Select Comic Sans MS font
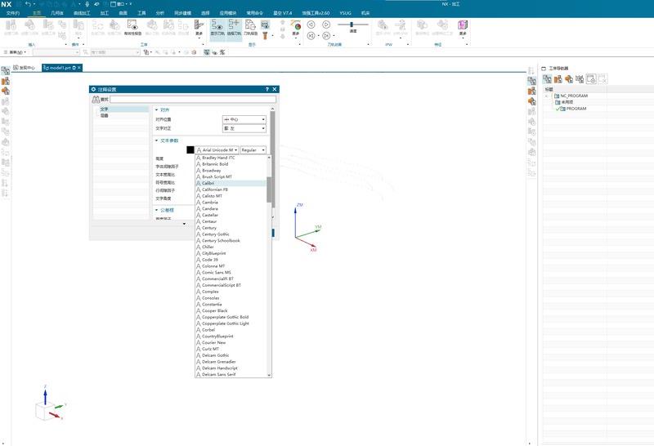654x446 pixels. pyautogui.click(x=231, y=272)
